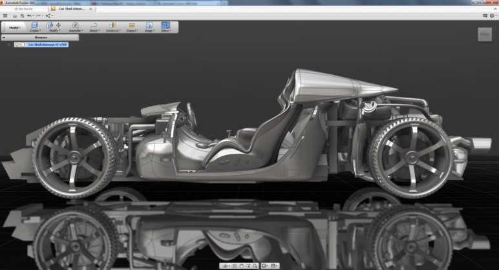Expand the Assemble menu label
The width and height of the screenshot is (499, 270).
pos(76,30)
